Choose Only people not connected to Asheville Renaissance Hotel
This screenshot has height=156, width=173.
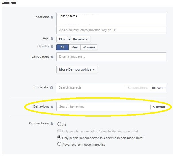(59, 137)
